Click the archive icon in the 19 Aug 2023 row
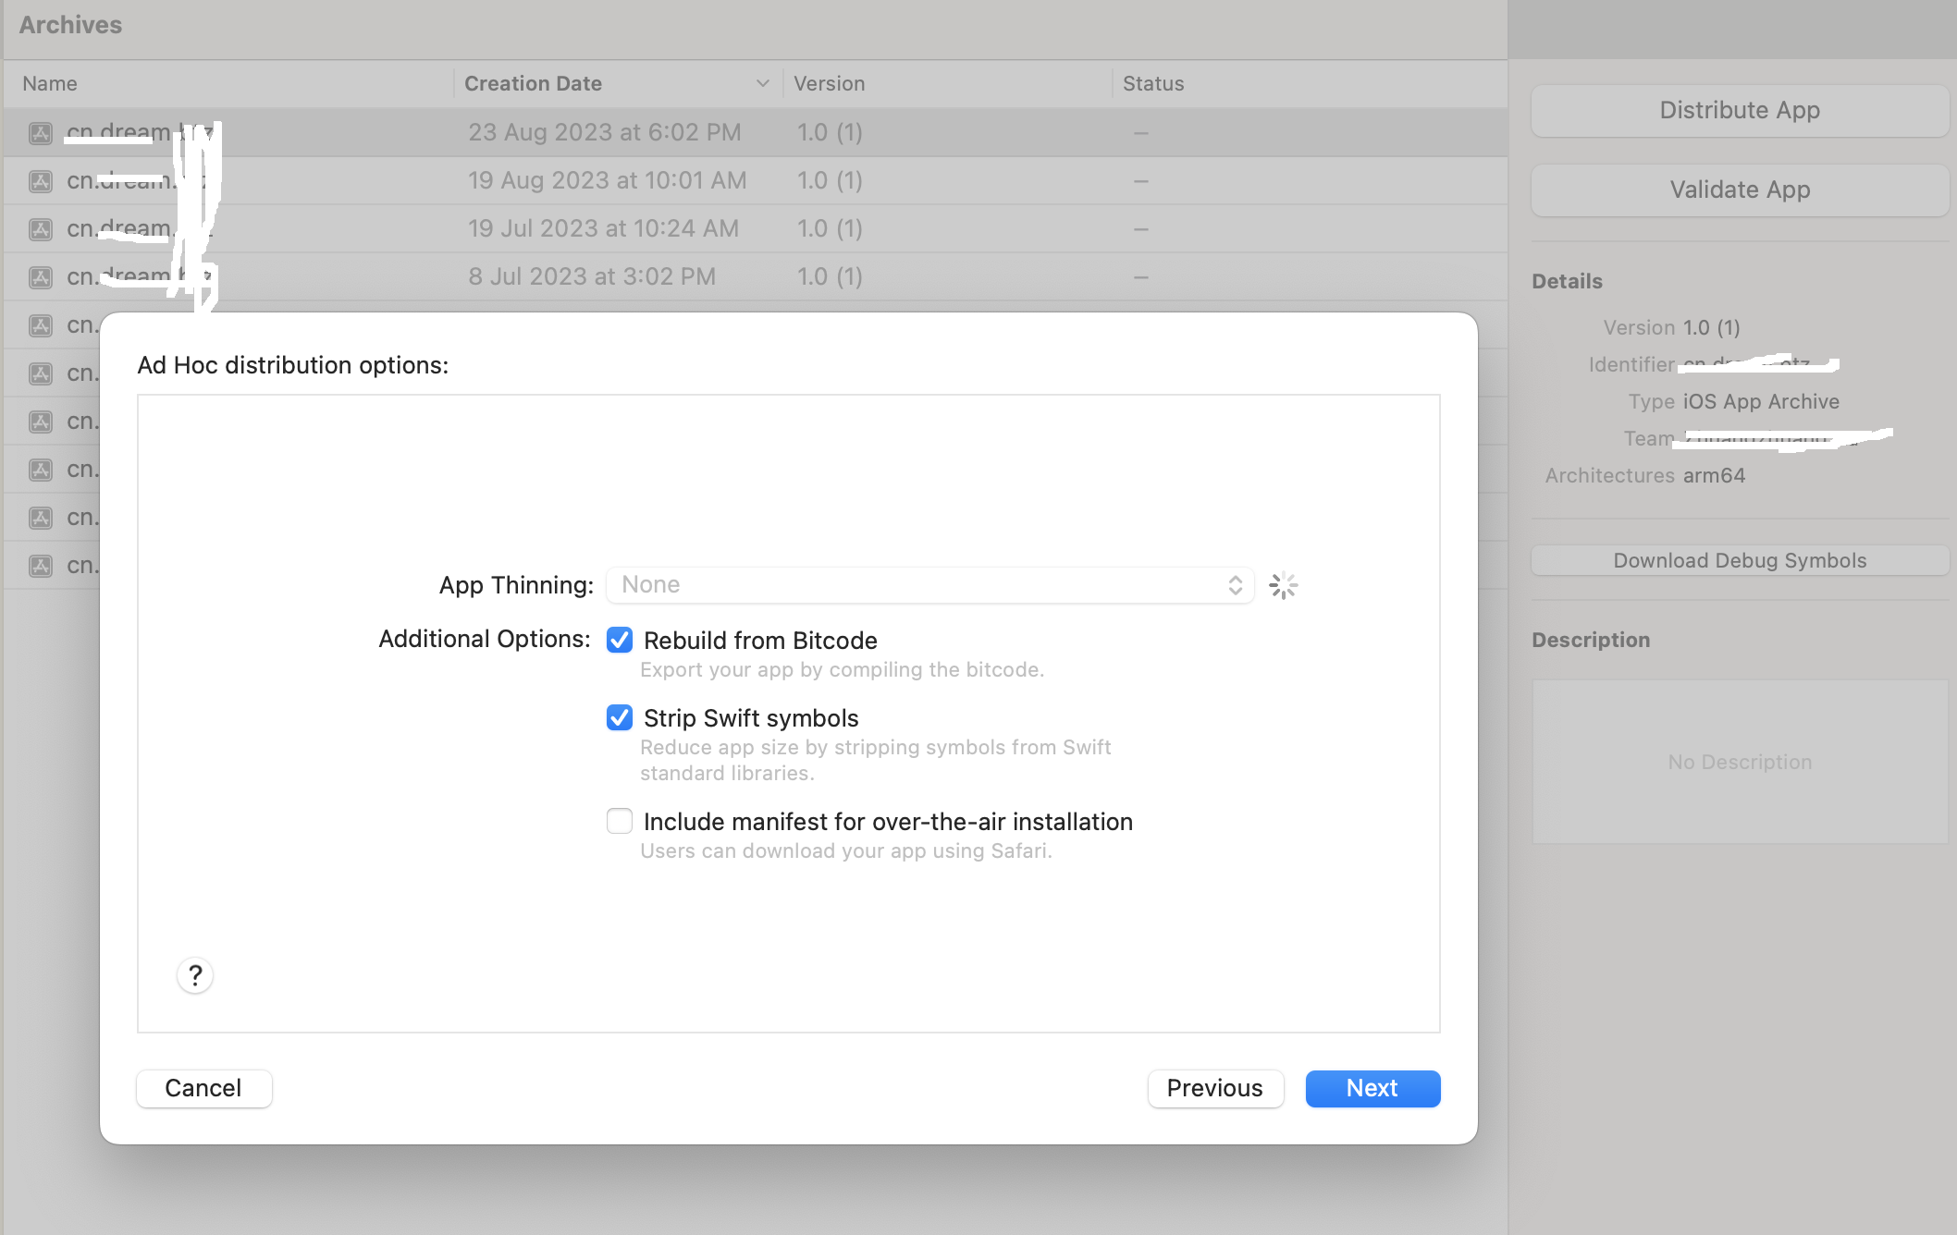Image resolution: width=1957 pixels, height=1235 pixels. click(40, 181)
